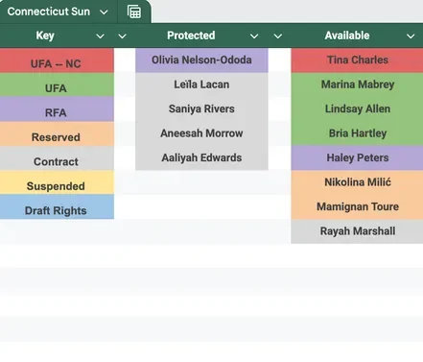Select Haley Peters cell
Screen dimensions: 423x362
pyautogui.click(x=357, y=158)
